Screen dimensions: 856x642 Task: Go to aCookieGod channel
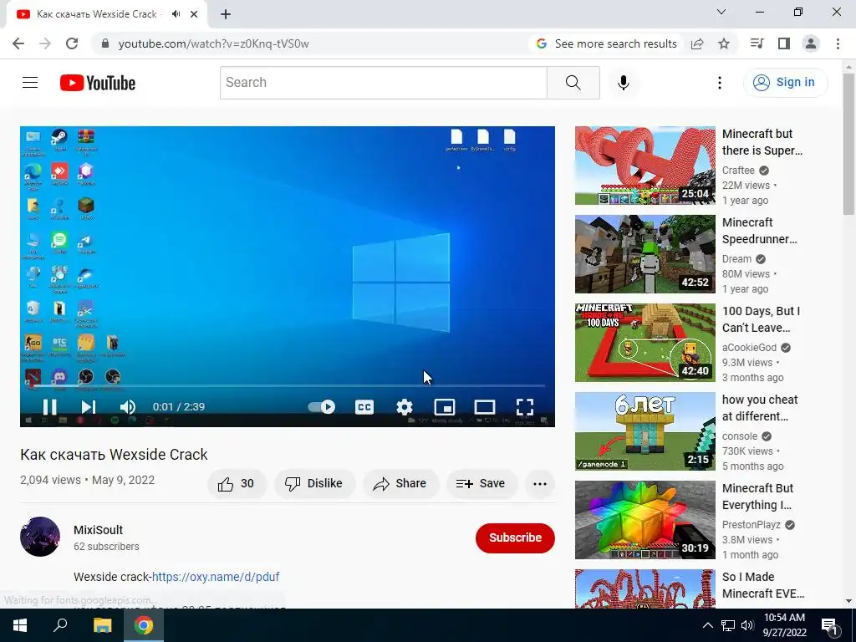coord(749,348)
